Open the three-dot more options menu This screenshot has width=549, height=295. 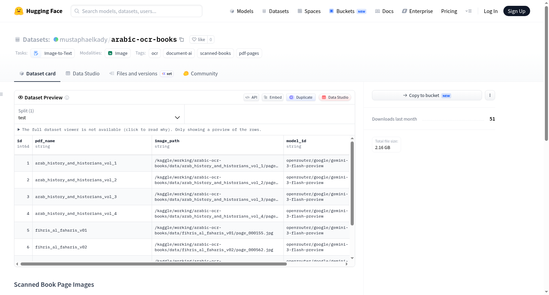(490, 95)
